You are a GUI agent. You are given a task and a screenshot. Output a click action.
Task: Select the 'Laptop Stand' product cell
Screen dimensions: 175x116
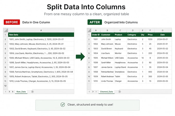[x=120, y=67]
